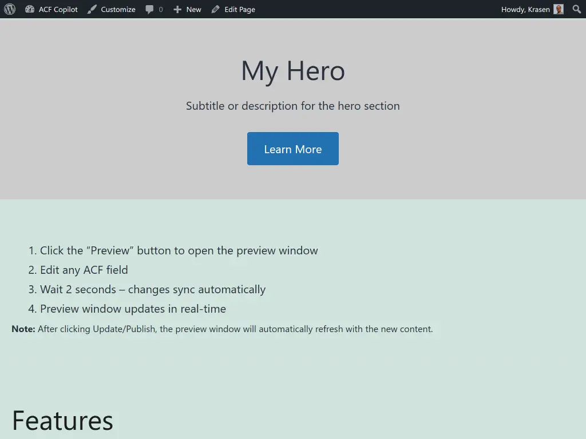Click the Note about Update/Publish refresh
Viewport: 586px width, 439px height.
pos(222,329)
